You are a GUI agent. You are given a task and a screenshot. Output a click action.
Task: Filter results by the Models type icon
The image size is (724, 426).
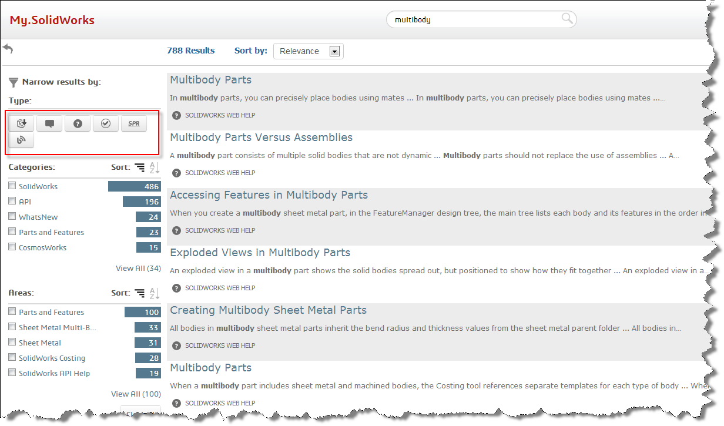(21, 123)
